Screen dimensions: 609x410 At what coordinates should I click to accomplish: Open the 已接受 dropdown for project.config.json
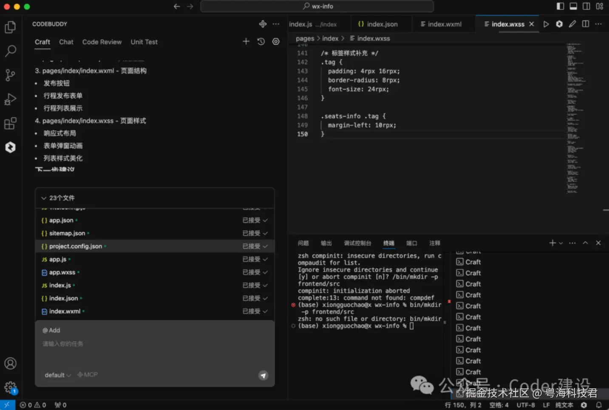pos(255,246)
